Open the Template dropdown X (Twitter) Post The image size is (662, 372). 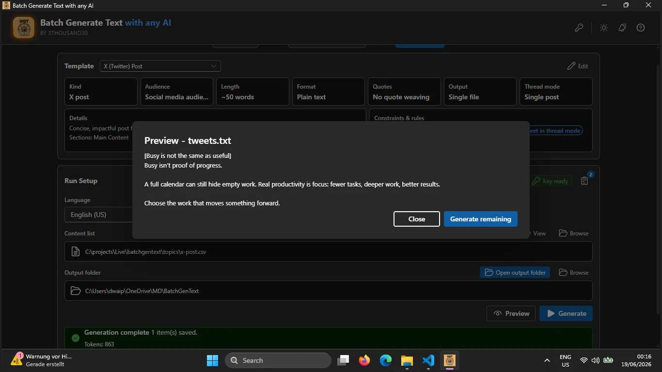click(160, 66)
